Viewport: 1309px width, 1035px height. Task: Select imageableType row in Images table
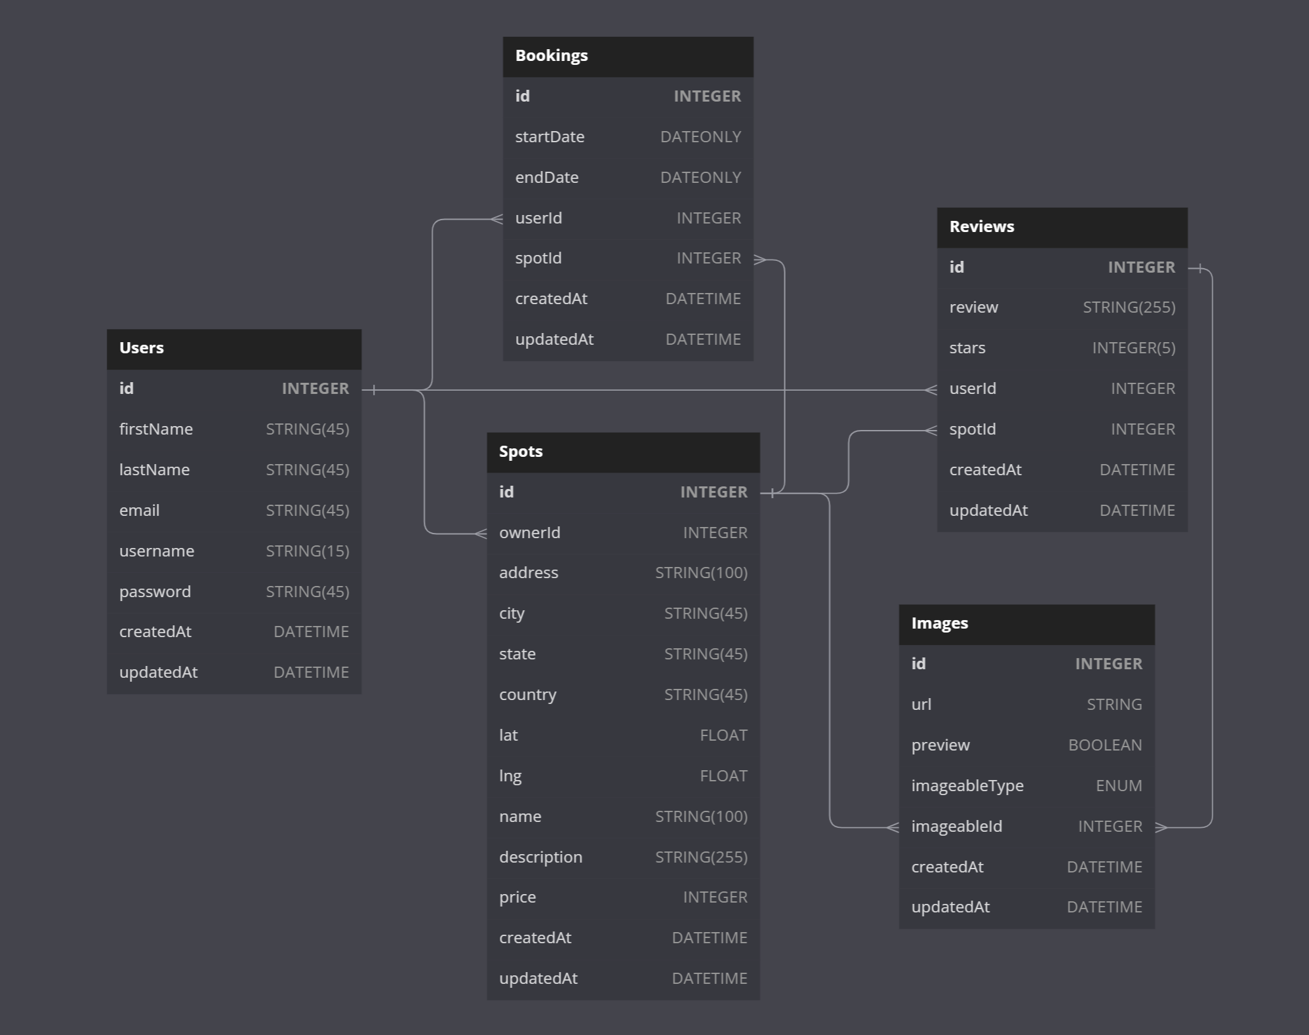[1026, 786]
